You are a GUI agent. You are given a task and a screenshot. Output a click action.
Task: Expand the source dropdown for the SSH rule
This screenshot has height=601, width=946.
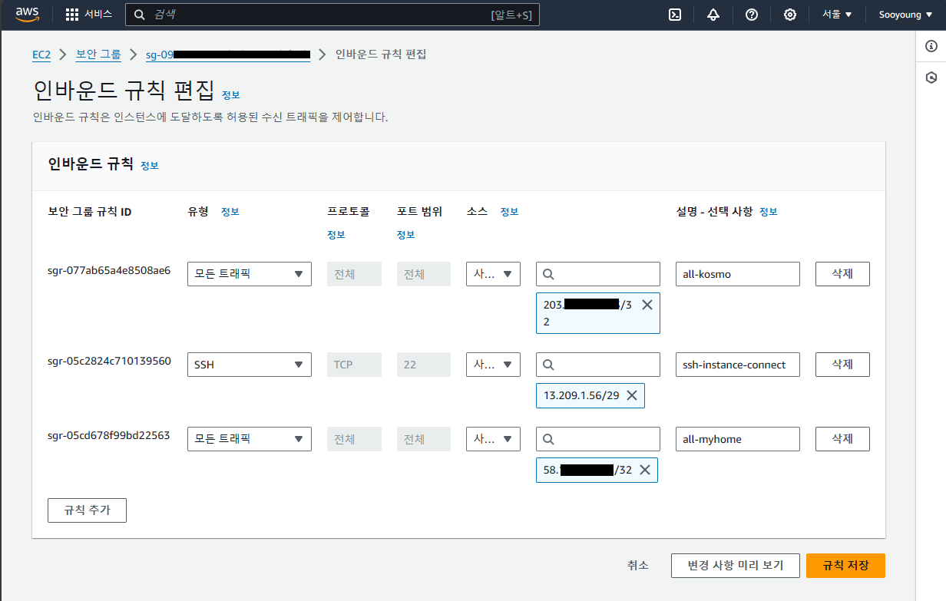493,364
